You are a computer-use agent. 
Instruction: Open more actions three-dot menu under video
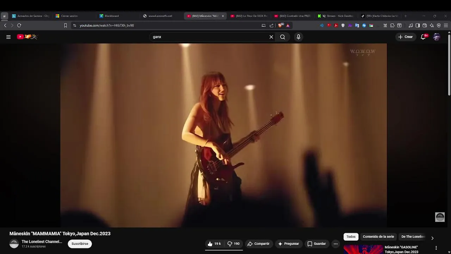[335, 244]
